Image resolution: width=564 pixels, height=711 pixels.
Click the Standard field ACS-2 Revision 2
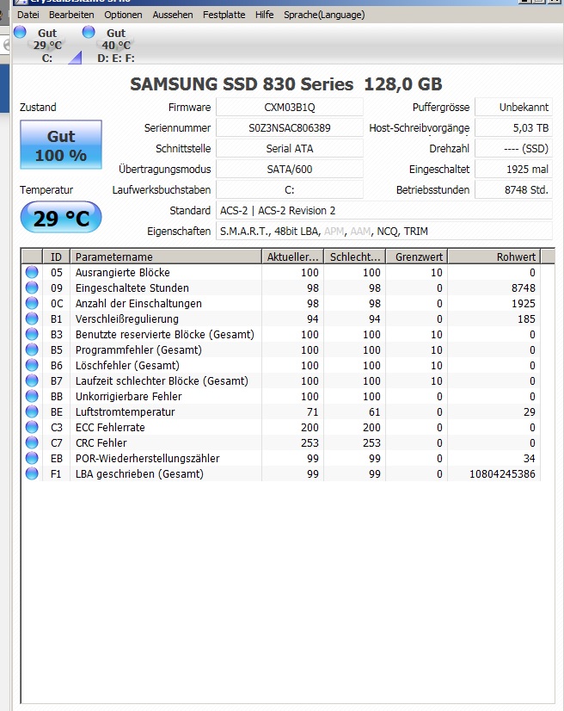pyautogui.click(x=384, y=210)
